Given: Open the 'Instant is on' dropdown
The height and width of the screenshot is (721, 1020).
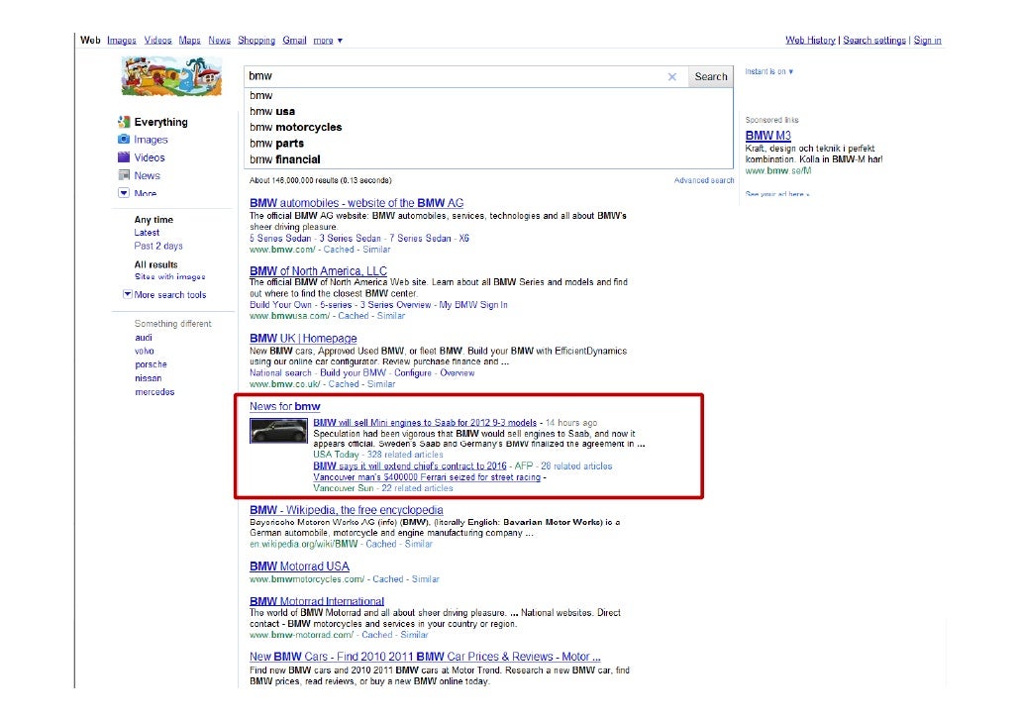Looking at the screenshot, I should click(x=768, y=71).
